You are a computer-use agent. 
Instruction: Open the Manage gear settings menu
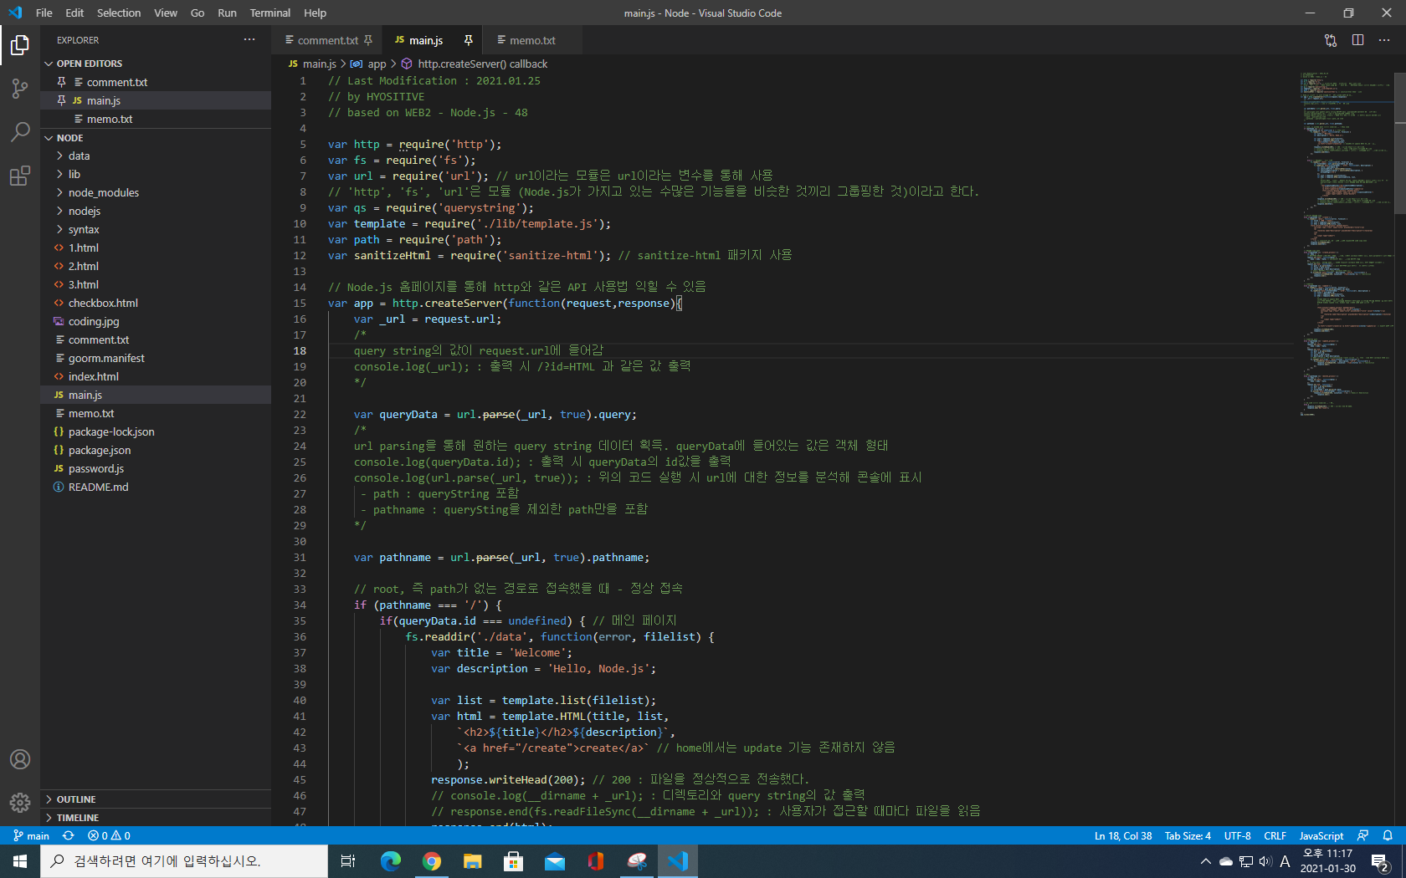click(x=20, y=803)
